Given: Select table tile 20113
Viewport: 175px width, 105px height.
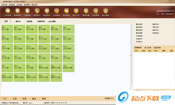Looking at the screenshot, I should (x=7, y=48).
